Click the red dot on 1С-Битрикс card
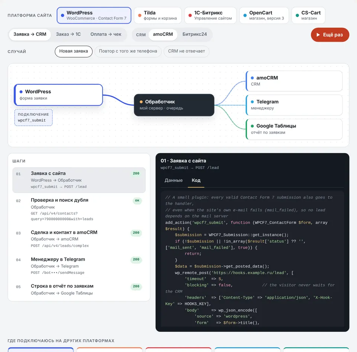Image resolution: width=357 pixels, height=352 pixels. coord(190,16)
